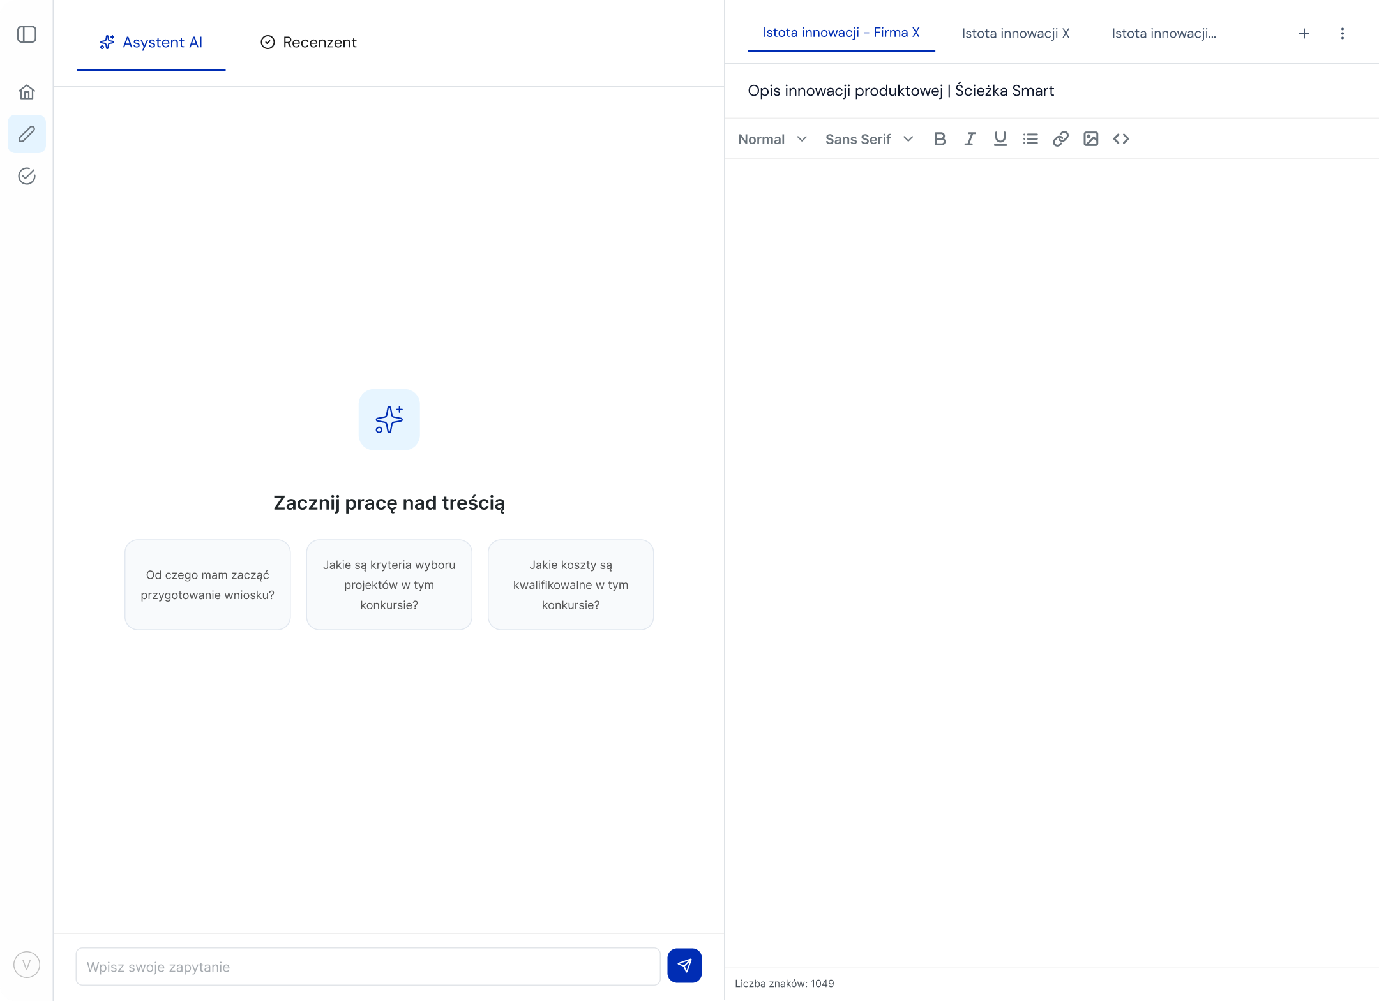
Task: Send the query with paper plane button
Action: coord(684,965)
